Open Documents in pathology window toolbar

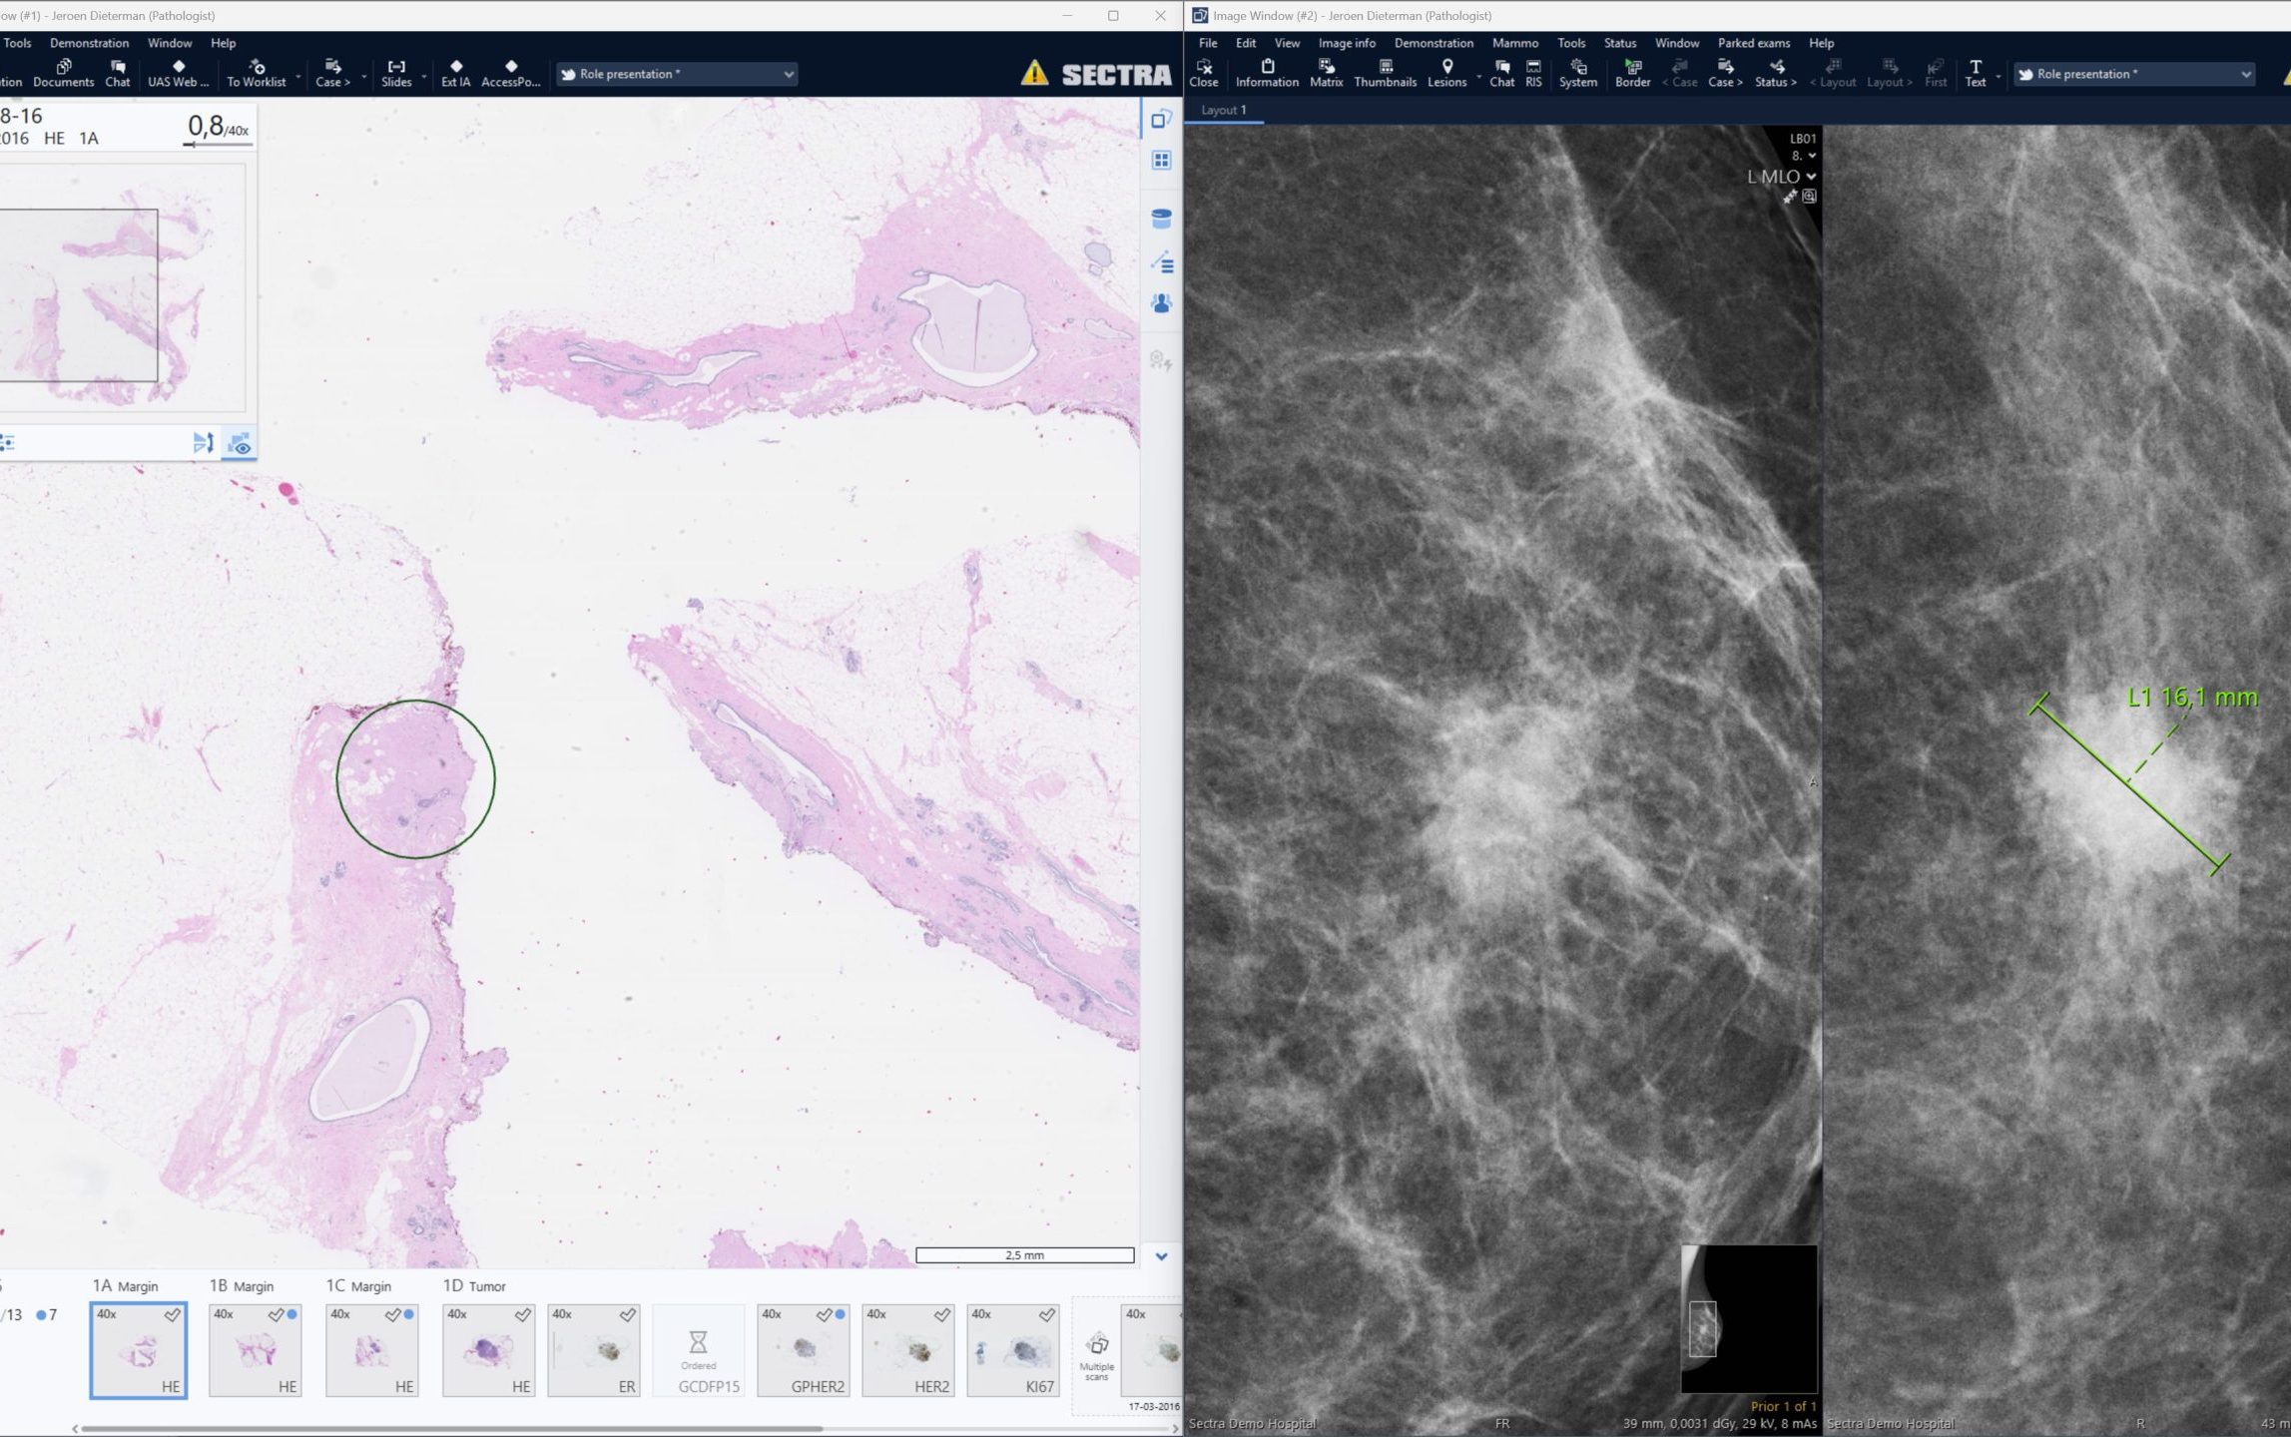click(x=63, y=73)
